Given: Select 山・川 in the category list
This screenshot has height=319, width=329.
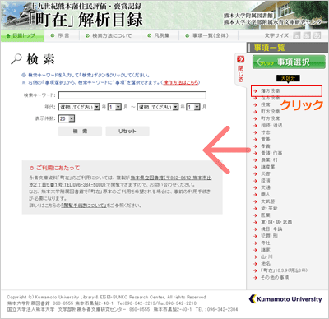Looking at the screenshot, I should (266, 257).
